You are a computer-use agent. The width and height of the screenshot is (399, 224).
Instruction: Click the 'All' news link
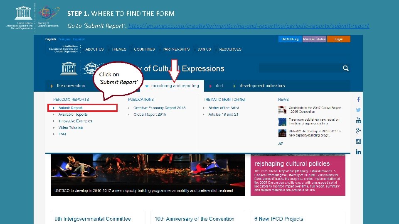click(x=281, y=144)
